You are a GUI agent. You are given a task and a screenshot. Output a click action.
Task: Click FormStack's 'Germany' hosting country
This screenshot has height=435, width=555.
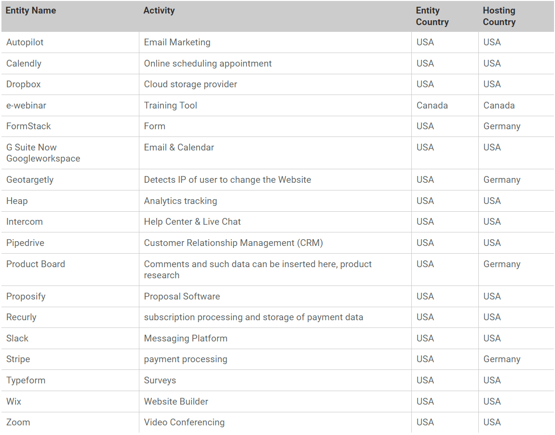tap(502, 126)
